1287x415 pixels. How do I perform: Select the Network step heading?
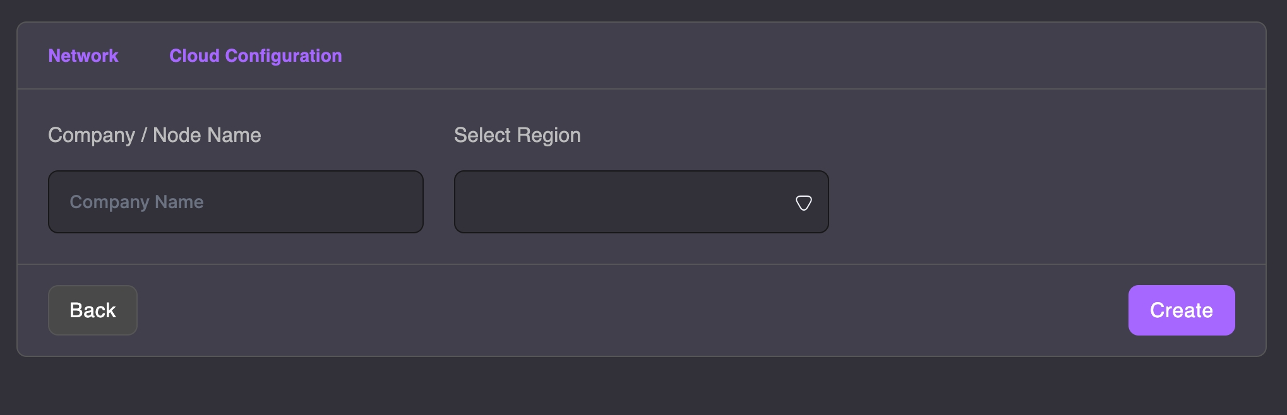click(83, 56)
